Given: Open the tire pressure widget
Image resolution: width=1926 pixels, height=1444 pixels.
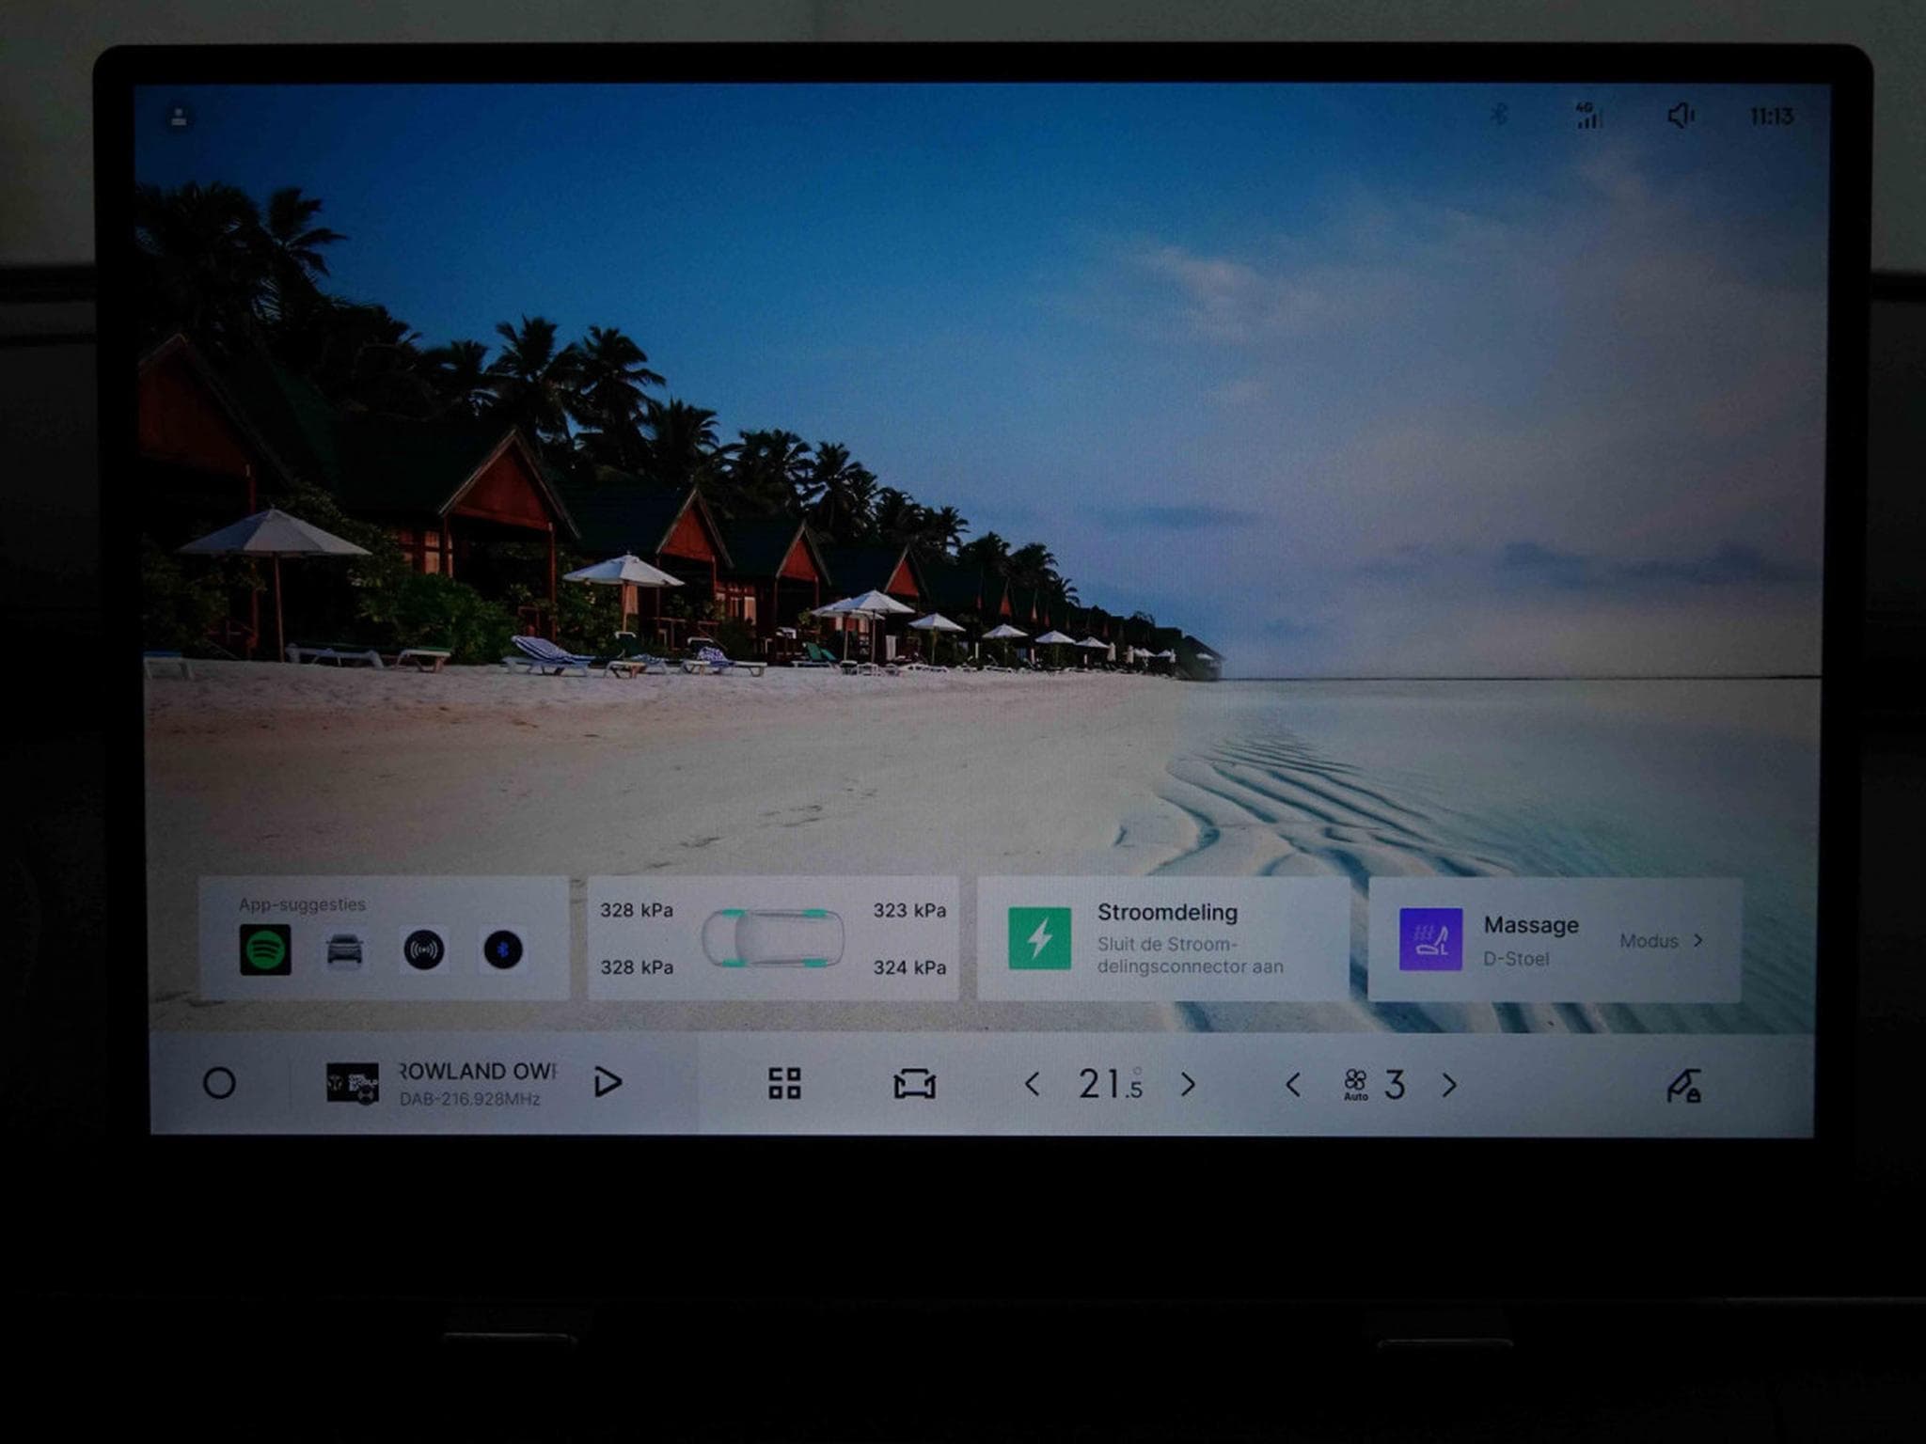Looking at the screenshot, I should tap(773, 938).
